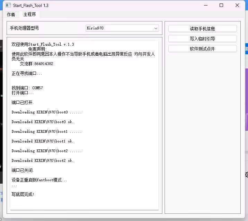Viewport: 248px width, 221px height.
Task: Click the Downloaded KIRIN\970\boot2 ok. line
Action: (x=42, y=161)
